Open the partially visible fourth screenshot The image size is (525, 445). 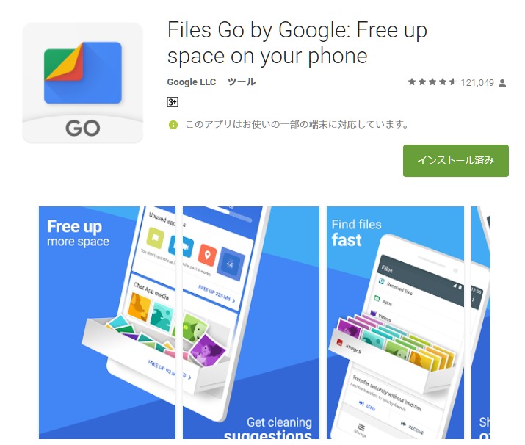pyautogui.click(x=481, y=322)
